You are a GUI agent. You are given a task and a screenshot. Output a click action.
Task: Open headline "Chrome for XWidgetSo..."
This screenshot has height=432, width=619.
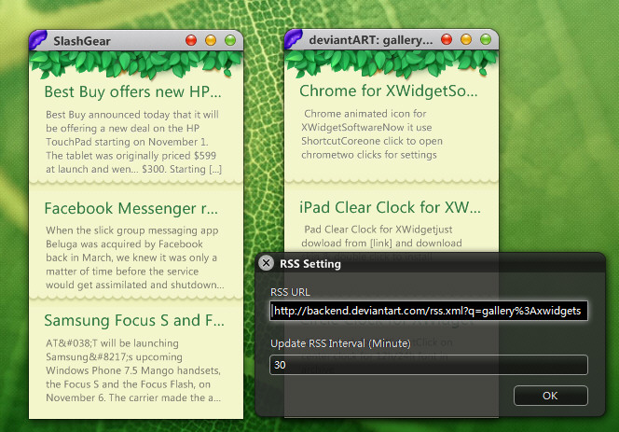tap(389, 91)
